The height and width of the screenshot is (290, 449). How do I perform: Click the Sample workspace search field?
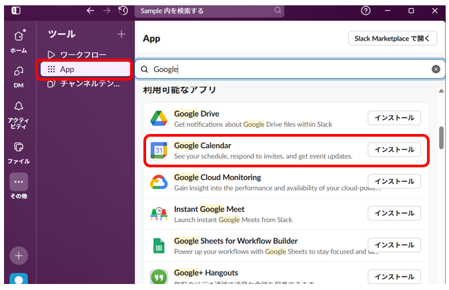coord(209,11)
